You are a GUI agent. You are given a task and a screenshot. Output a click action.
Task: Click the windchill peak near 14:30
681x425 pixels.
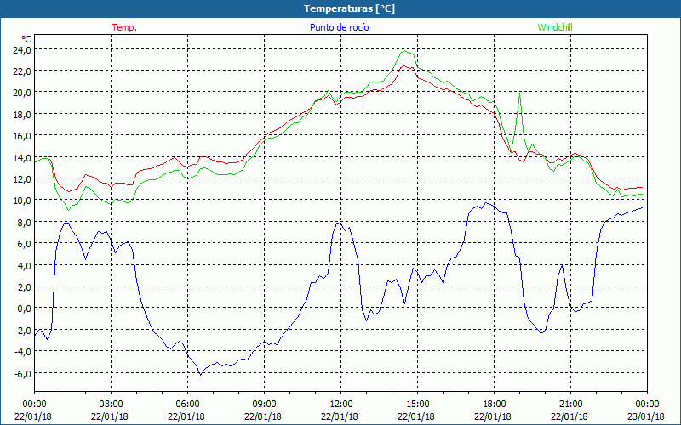click(x=405, y=51)
